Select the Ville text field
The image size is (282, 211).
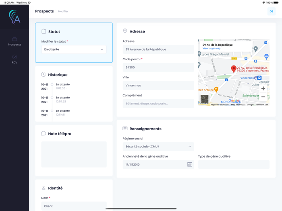(x=158, y=86)
